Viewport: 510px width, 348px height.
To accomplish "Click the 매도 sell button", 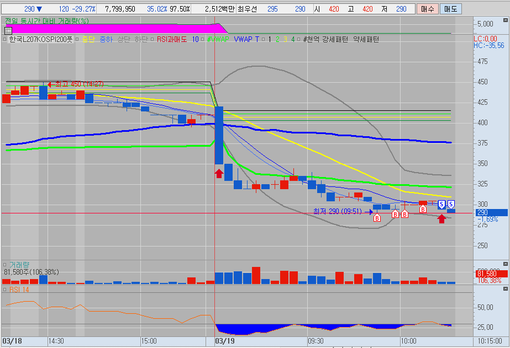I will coord(450,9).
